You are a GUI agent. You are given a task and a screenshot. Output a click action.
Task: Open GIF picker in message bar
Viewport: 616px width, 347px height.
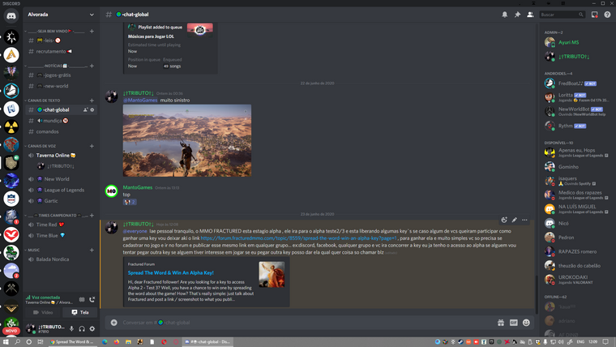point(513,323)
